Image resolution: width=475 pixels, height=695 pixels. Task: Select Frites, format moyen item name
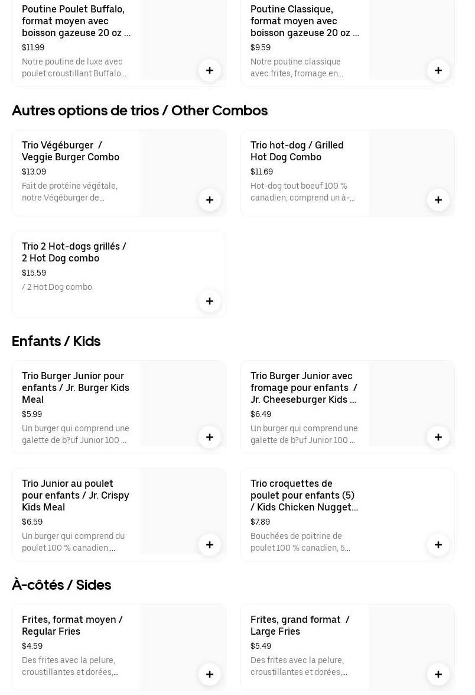pos(72,625)
